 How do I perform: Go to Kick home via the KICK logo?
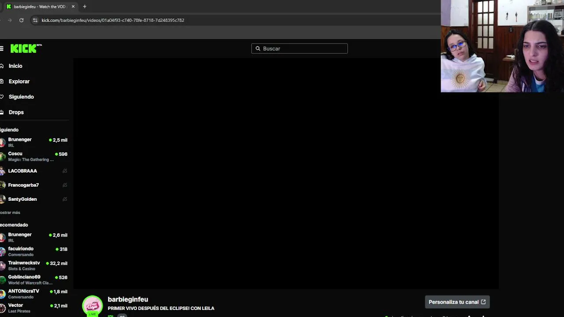[x=26, y=48]
